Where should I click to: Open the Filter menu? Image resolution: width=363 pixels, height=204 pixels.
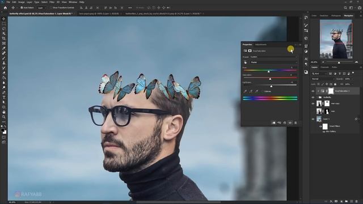pos(52,2)
